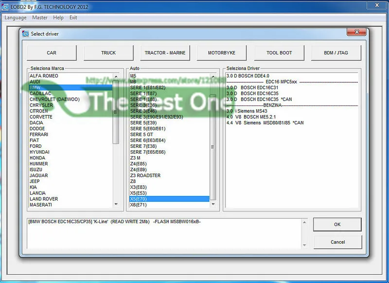
Task: Select X5(E53) model
Action: click(169, 193)
